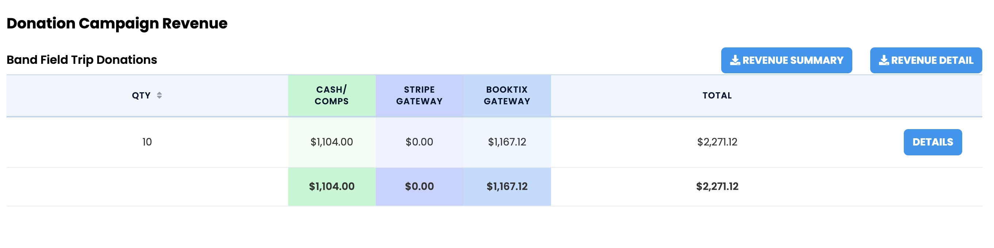Click the Total column header
The image size is (994, 248).
pos(717,96)
